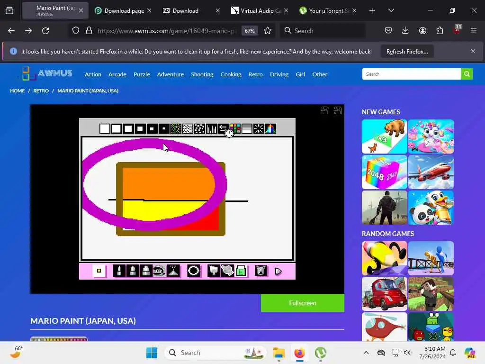Viewport: 485px width, 364px height.
Task: Select the circle shape tool
Action: click(x=194, y=271)
